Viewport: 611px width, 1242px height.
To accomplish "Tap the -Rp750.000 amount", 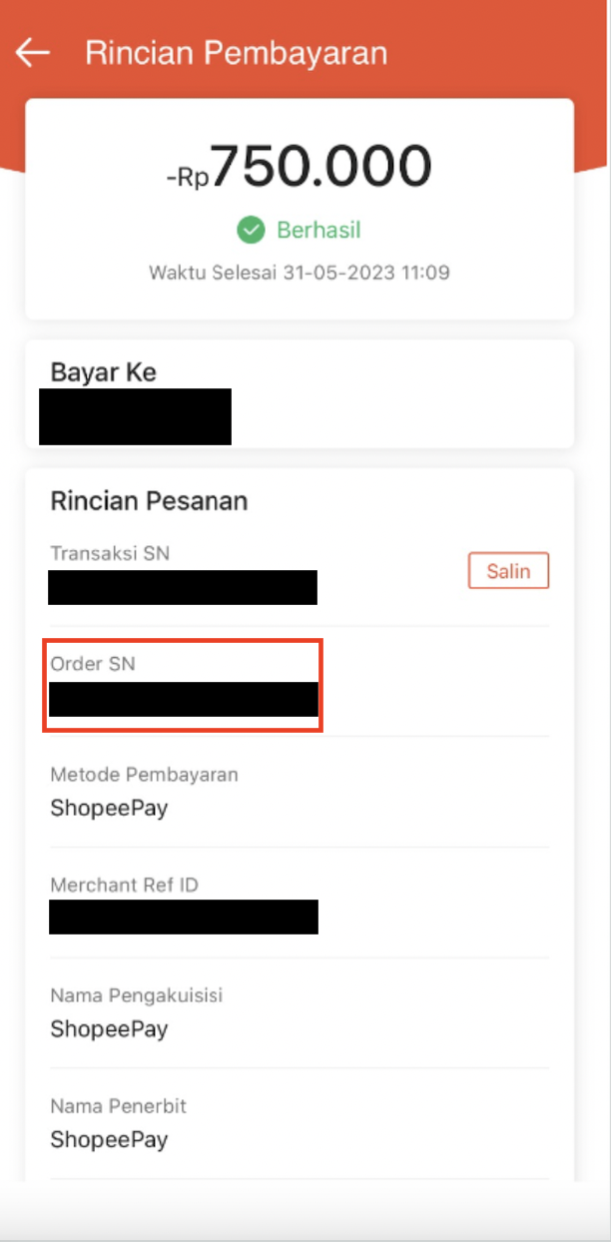I will (300, 167).
